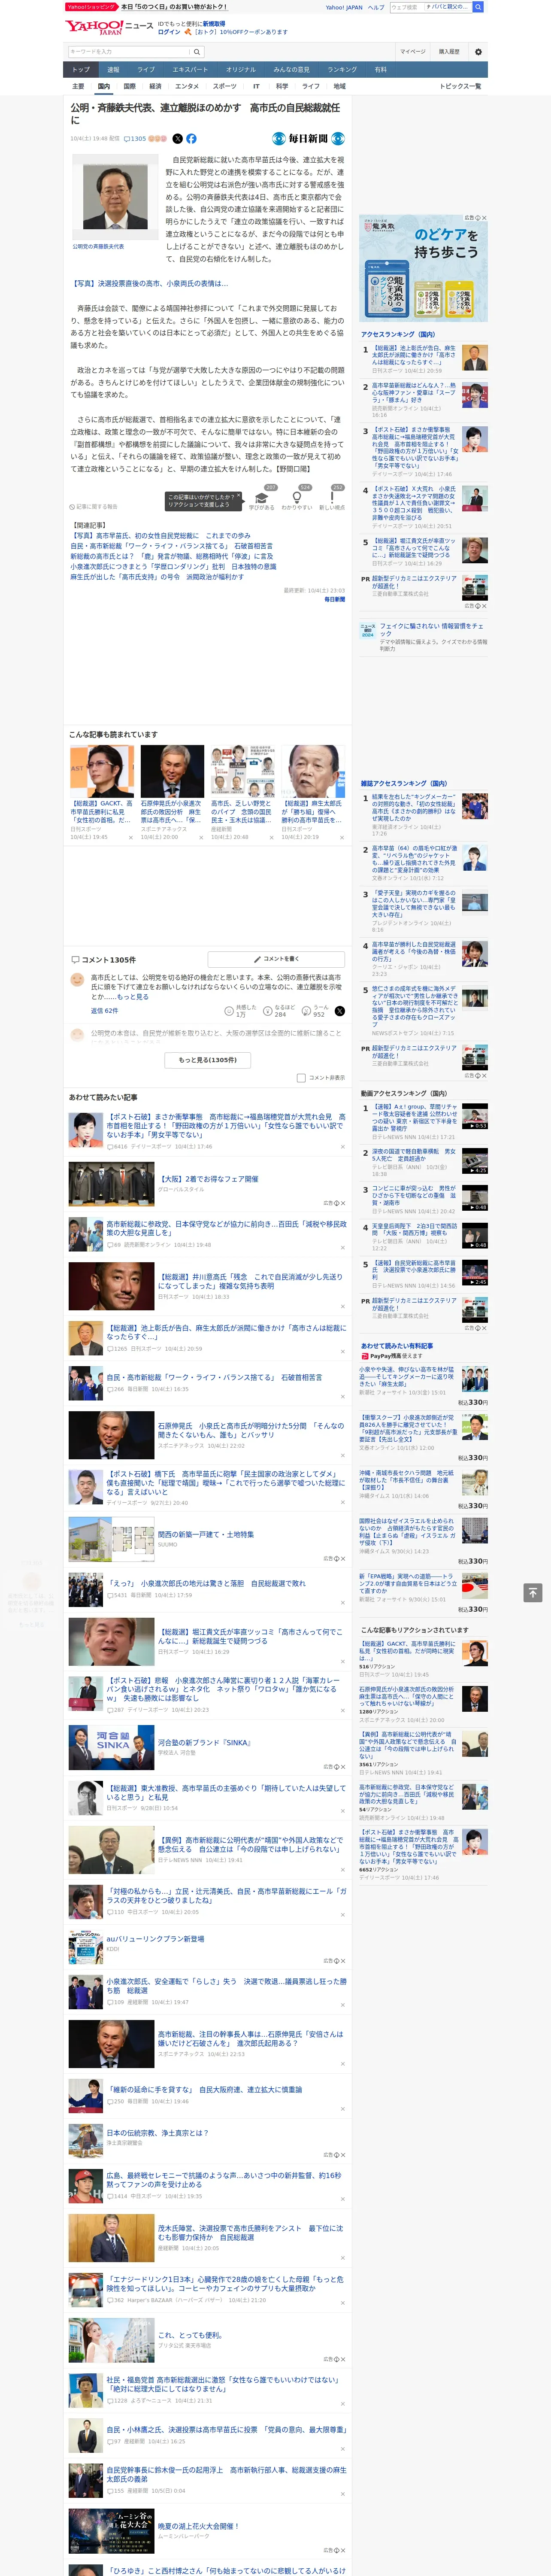This screenshot has height=2576, width=551.
Task: Open the politician photo thumbnail in article
Action: pos(115,198)
